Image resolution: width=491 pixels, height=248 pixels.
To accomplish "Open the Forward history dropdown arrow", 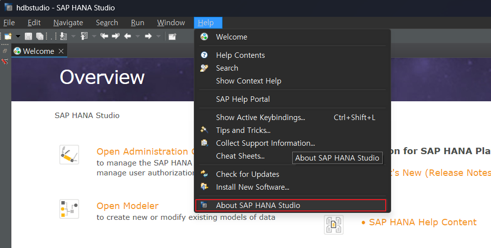I will pyautogui.click(x=158, y=36).
